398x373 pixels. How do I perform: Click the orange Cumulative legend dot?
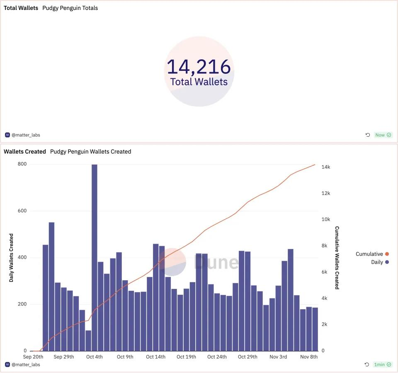[387, 254]
